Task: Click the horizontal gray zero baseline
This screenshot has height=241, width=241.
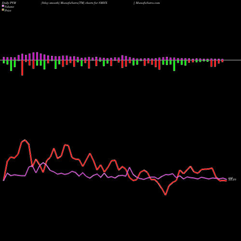Action: [x=120, y=60]
